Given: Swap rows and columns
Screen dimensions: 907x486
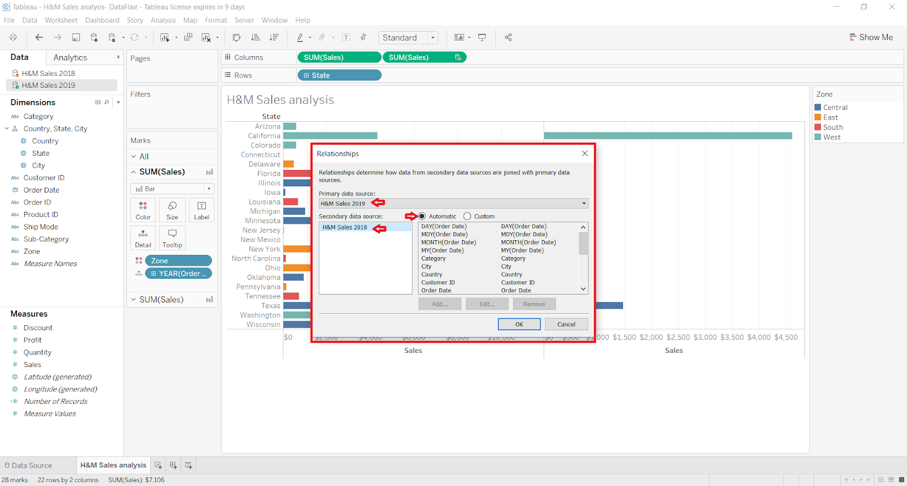Looking at the screenshot, I should 237,37.
